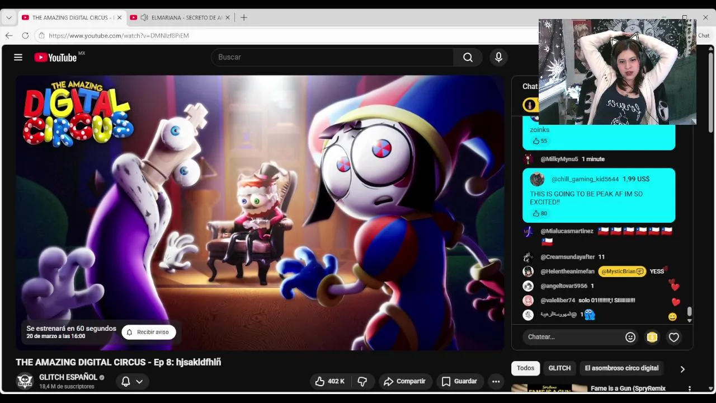The image size is (716, 403).
Task: Open Fame is a Gun video thumbnail
Action: pyautogui.click(x=549, y=388)
